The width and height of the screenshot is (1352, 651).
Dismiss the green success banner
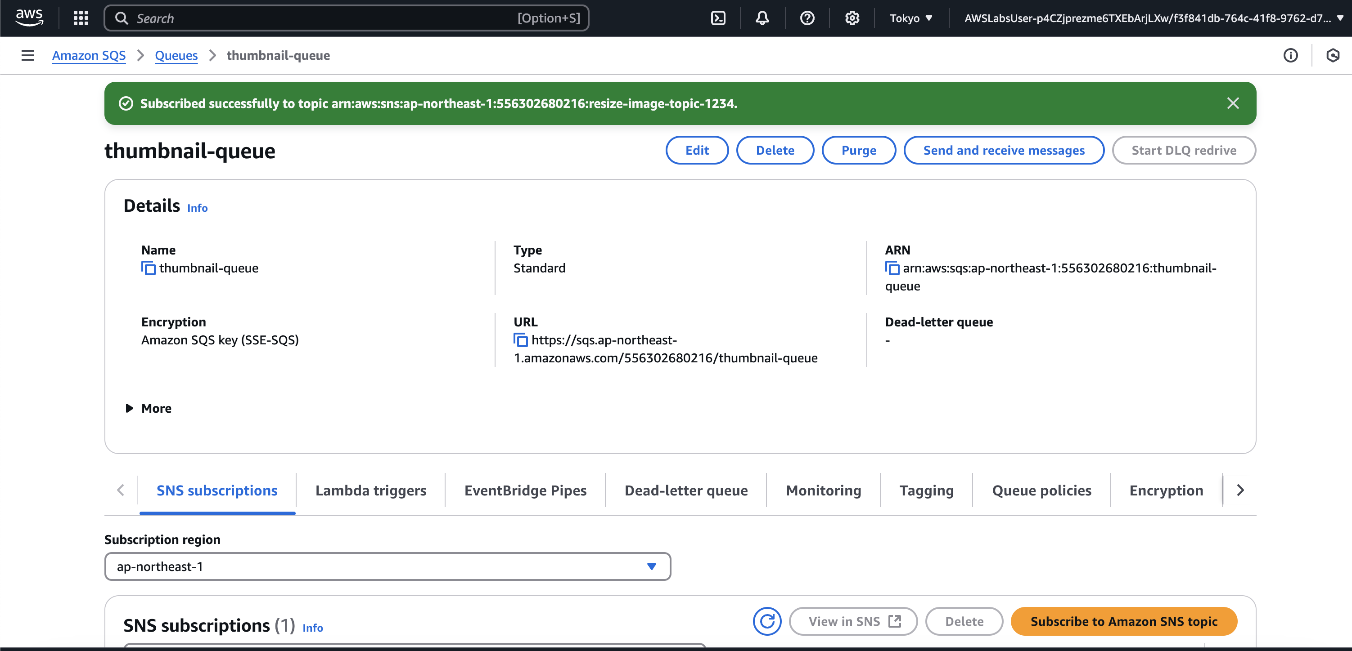1233,103
